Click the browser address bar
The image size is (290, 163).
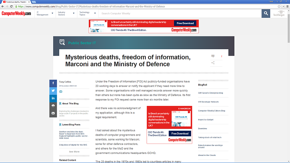146,6
